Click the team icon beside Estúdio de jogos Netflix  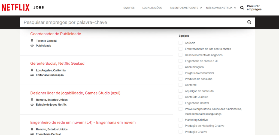(32, 105)
